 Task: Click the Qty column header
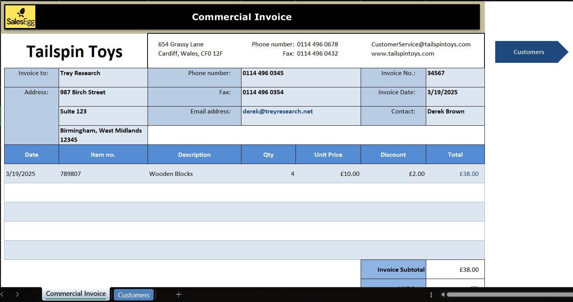(x=268, y=154)
